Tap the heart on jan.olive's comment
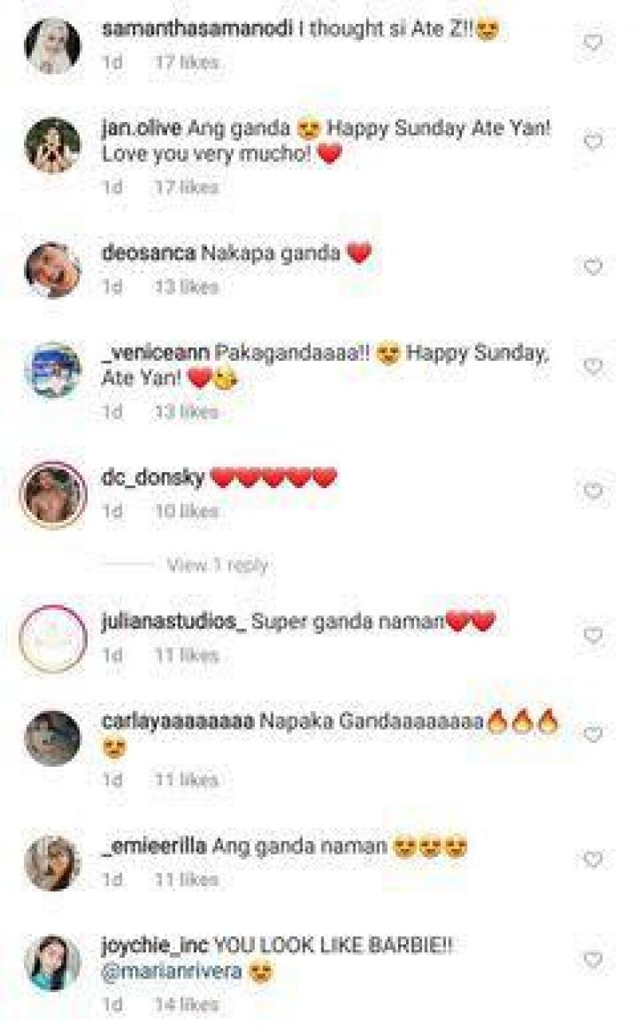Viewport: 637px width, 1032px height. tap(593, 142)
